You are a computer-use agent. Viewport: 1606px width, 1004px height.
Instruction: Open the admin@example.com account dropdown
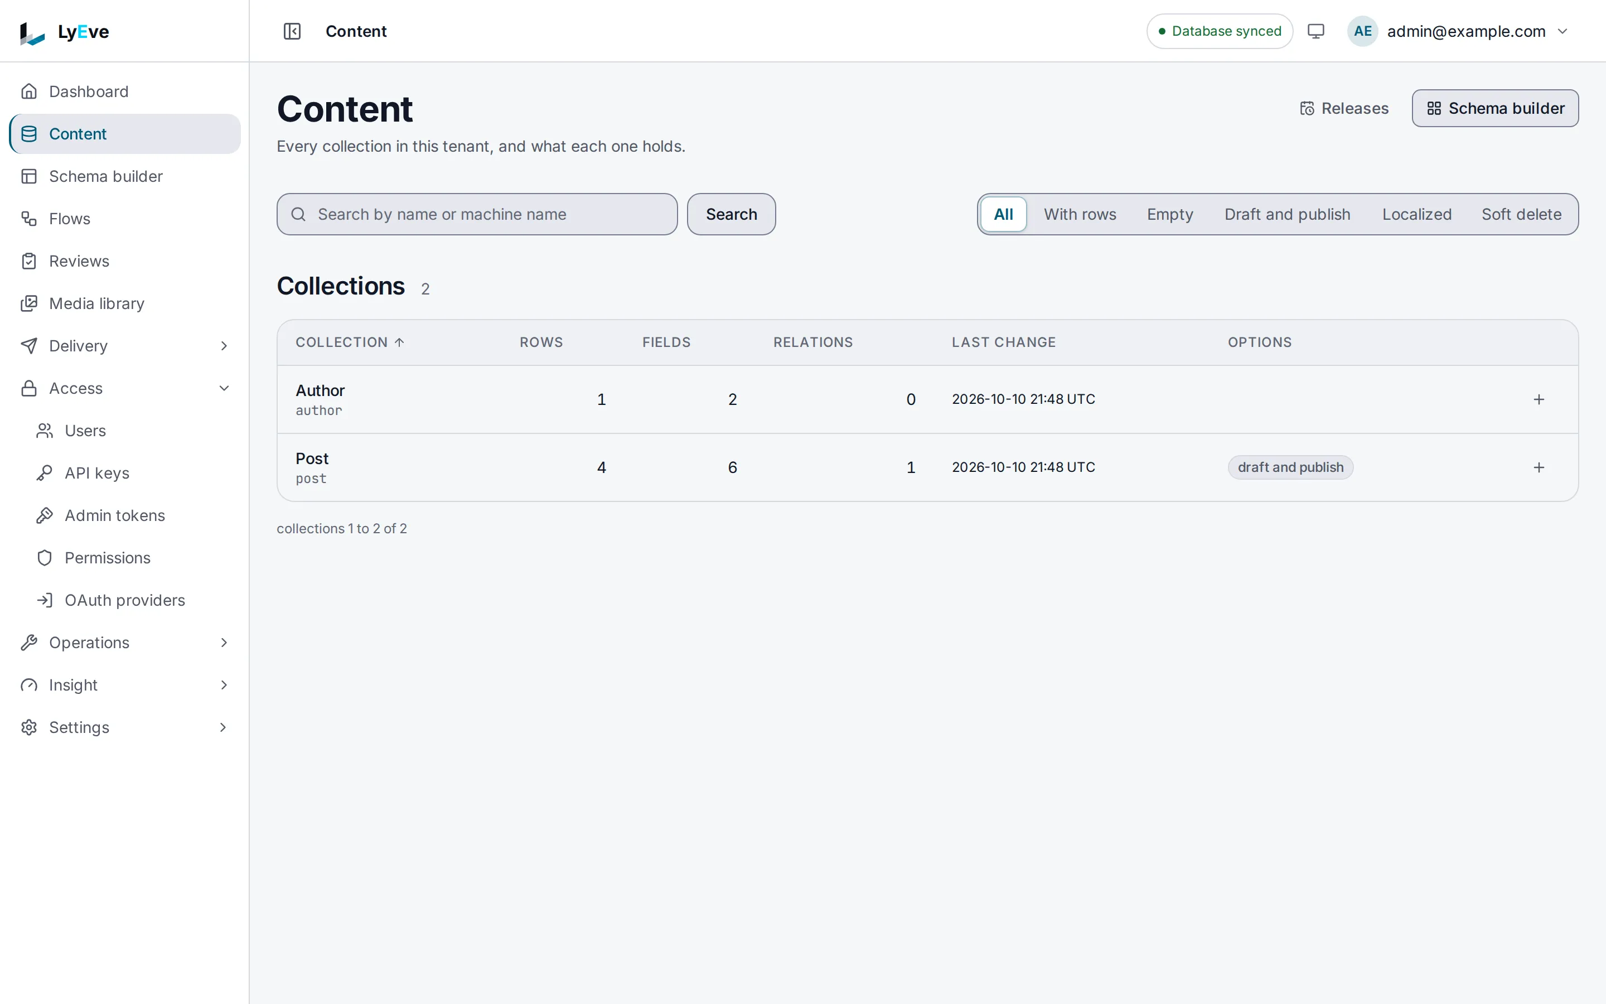tap(1458, 31)
